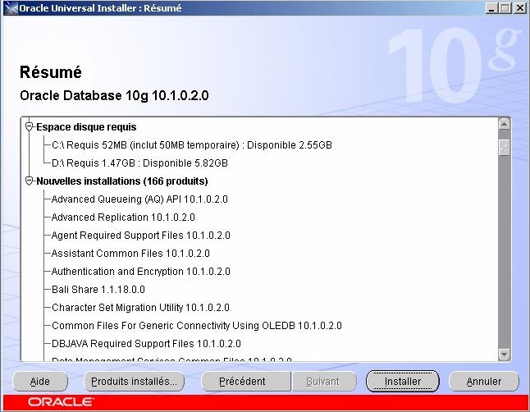Open the Aide help button
The image size is (530, 412).
(39, 382)
